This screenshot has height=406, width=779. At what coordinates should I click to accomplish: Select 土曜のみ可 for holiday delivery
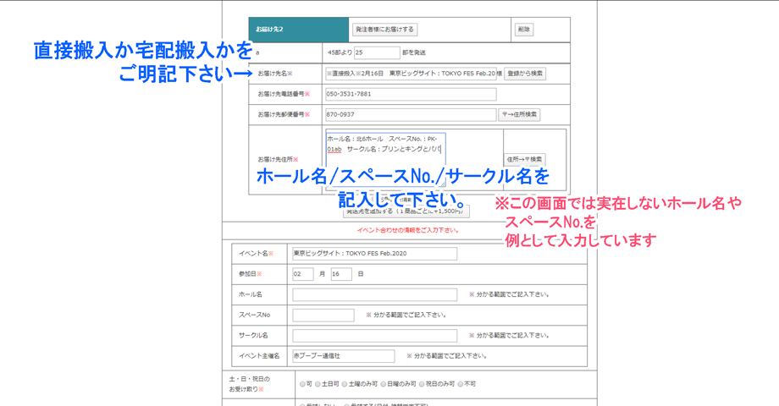345,384
